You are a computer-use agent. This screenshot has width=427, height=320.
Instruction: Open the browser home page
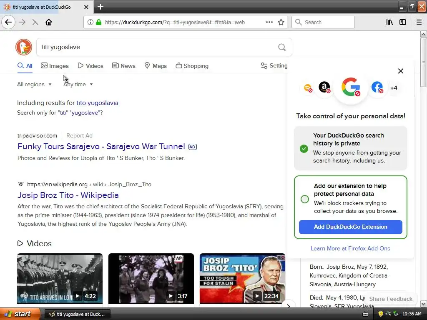pos(49,22)
